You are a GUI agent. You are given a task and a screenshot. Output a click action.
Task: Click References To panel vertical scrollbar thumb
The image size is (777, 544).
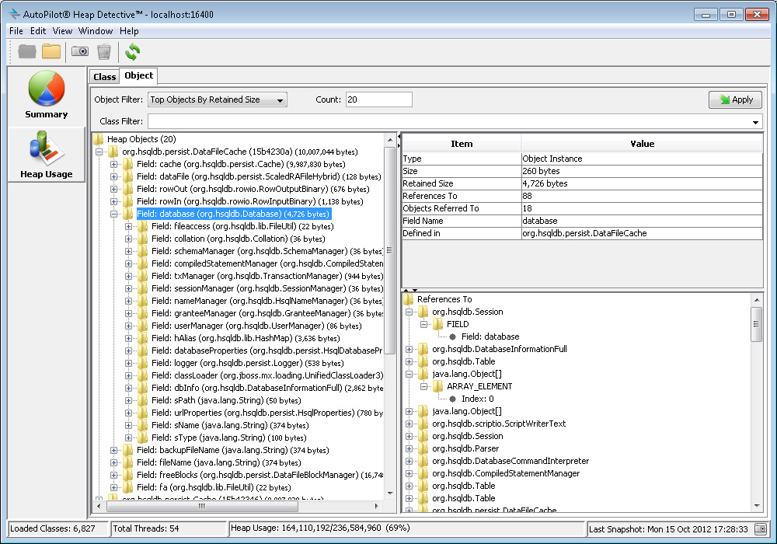click(756, 324)
